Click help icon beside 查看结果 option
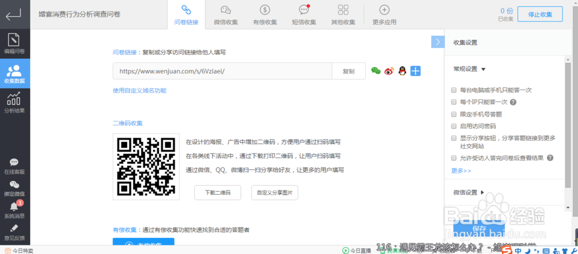 pos(550,158)
